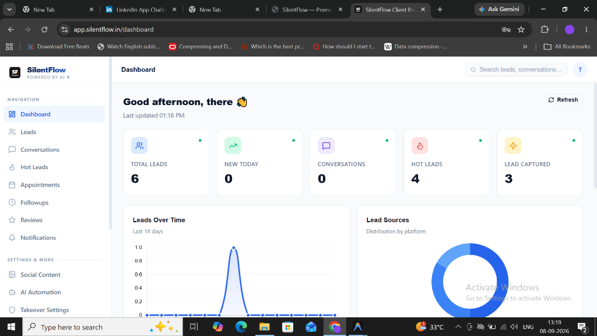This screenshot has width=597, height=336.
Task: Show hidden system tray icons chevron
Action: point(458,327)
